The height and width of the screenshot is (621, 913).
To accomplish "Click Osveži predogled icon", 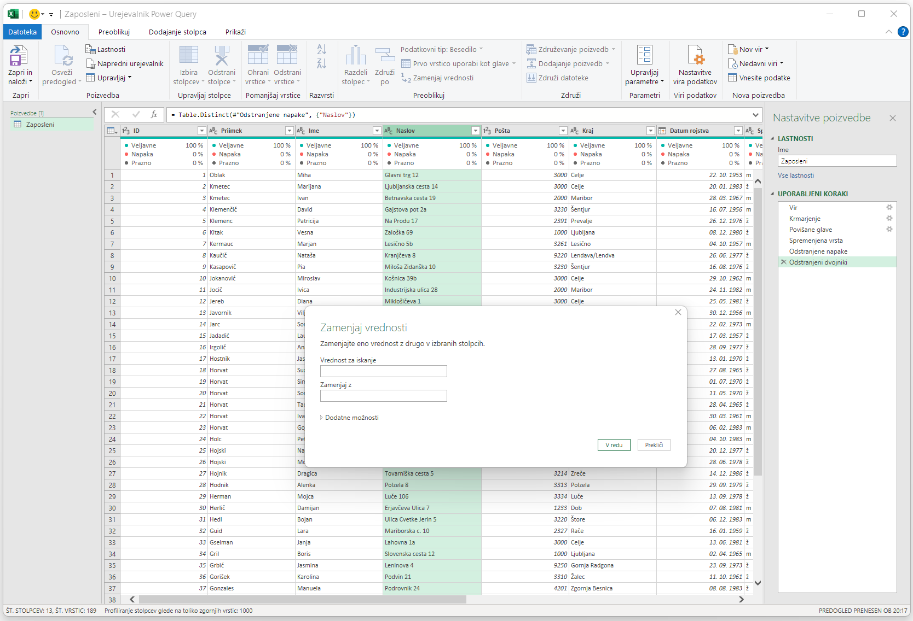I will pos(62,56).
